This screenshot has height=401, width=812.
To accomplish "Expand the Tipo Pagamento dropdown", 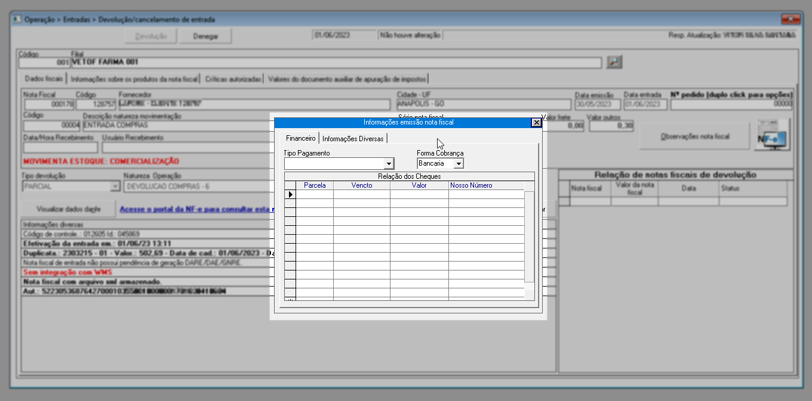I will (x=389, y=163).
